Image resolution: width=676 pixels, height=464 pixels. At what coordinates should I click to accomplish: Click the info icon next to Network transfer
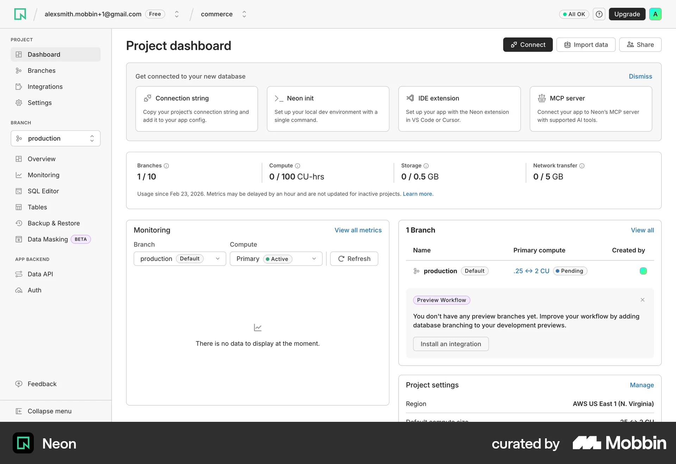pos(582,166)
